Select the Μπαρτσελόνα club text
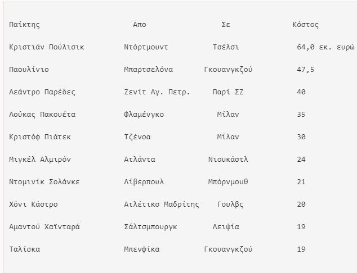This screenshot has height=273, width=357. pos(148,70)
